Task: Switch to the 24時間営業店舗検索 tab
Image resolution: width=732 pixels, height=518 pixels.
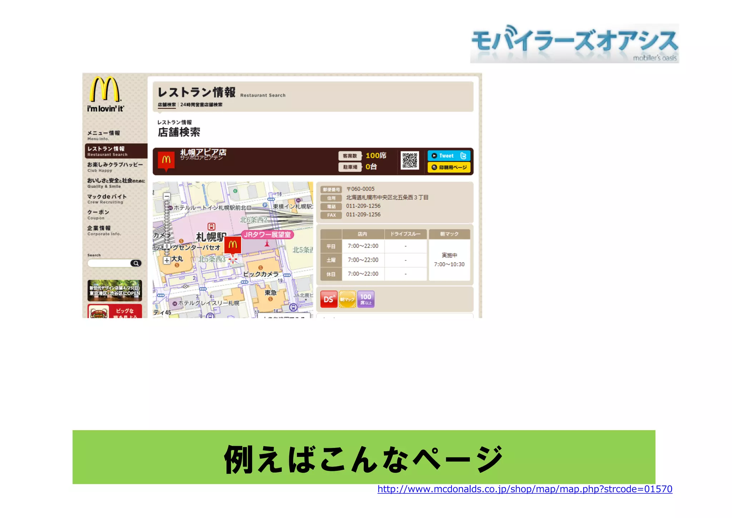Action: point(201,105)
